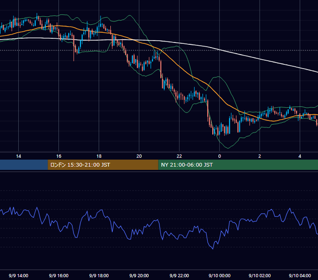Viewport: 318px width, 280px height.
Task: Click the 20 hour label on price chart axis
Action: pyautogui.click(x=139, y=156)
